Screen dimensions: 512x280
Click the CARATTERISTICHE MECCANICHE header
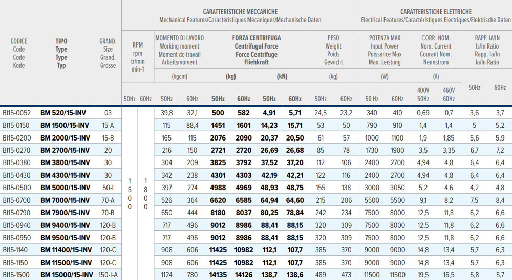240,12
